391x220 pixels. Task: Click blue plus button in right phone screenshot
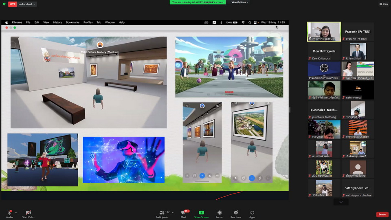tap(252, 178)
